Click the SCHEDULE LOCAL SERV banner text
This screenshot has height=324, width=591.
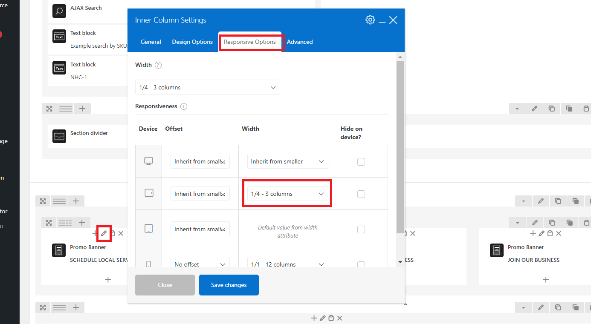pos(99,260)
